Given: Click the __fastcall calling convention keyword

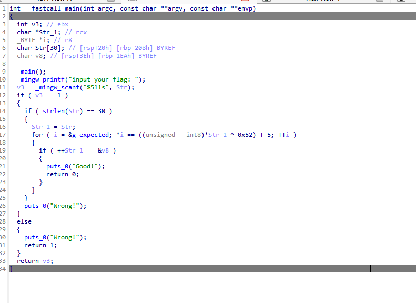Looking at the screenshot, I should click(x=43, y=8).
